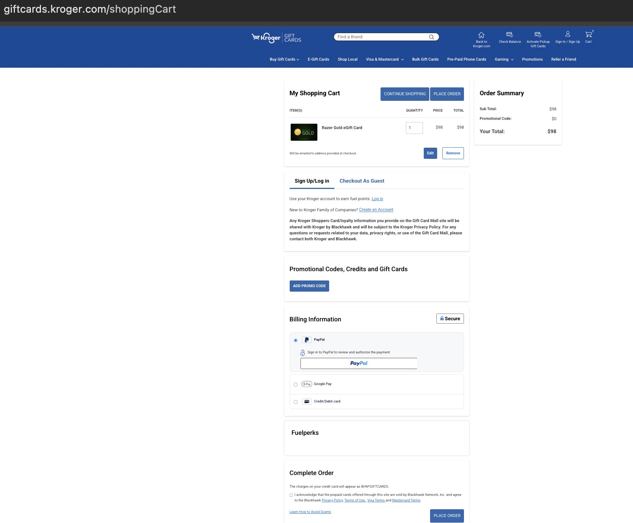Open Back to Kroger.com home icon

[x=481, y=35]
